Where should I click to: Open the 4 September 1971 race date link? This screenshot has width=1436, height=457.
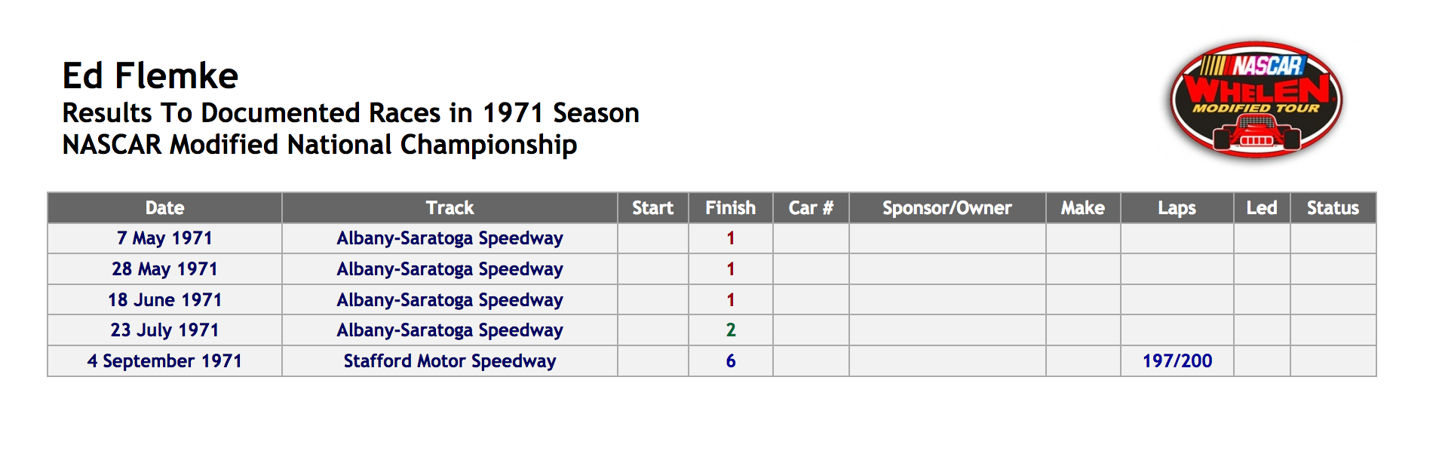pyautogui.click(x=164, y=361)
